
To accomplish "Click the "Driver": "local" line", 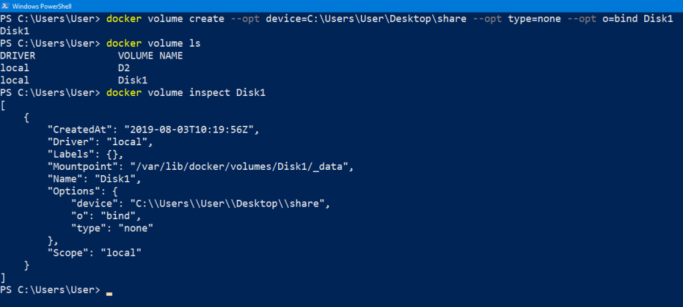I will [100, 142].
